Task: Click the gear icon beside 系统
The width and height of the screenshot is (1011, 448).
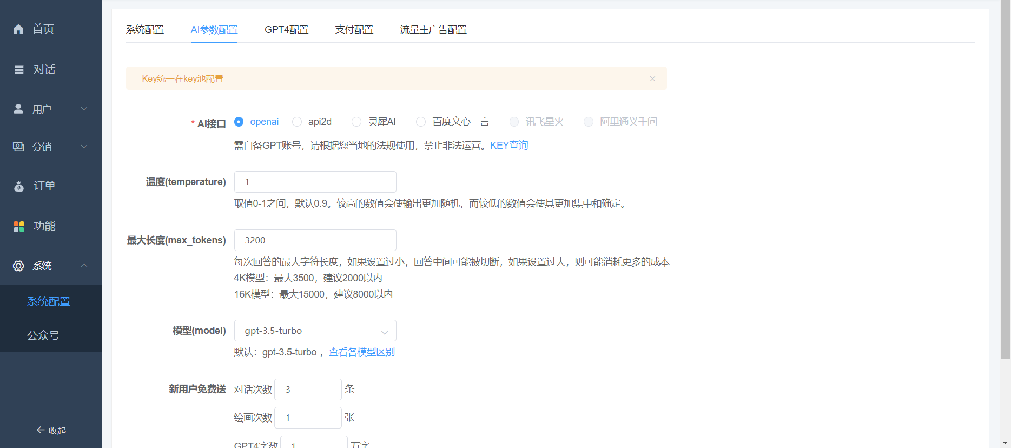Action: pos(18,266)
